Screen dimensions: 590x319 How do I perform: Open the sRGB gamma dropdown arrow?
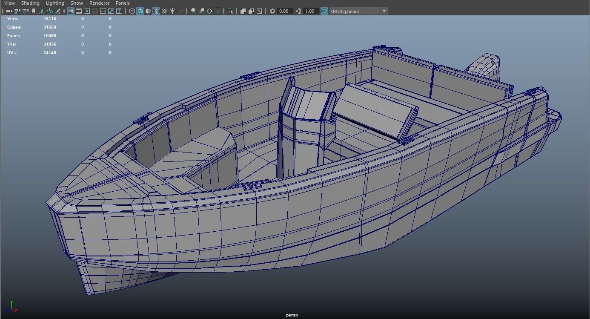(384, 11)
